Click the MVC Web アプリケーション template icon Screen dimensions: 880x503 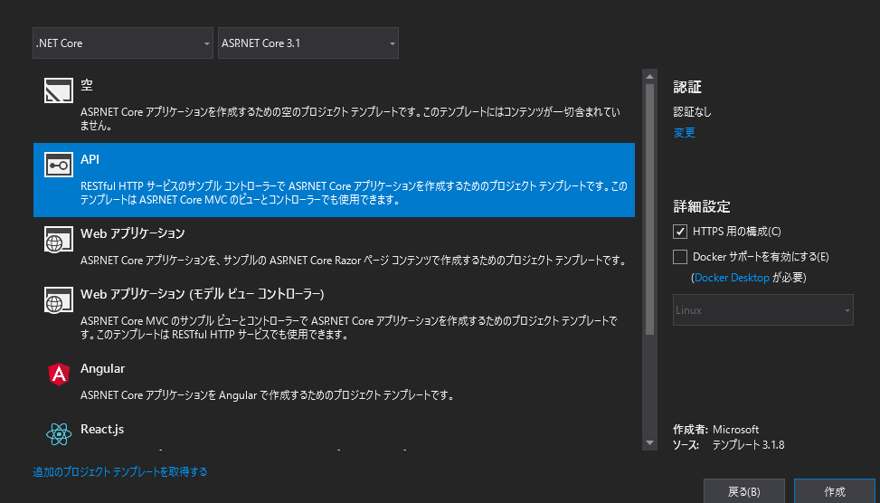(59, 299)
